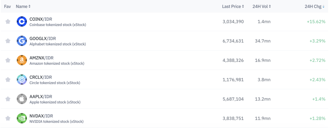Sort by Last Price column header
Viewport: 331px width, 128px height.
pyautogui.click(x=233, y=6)
